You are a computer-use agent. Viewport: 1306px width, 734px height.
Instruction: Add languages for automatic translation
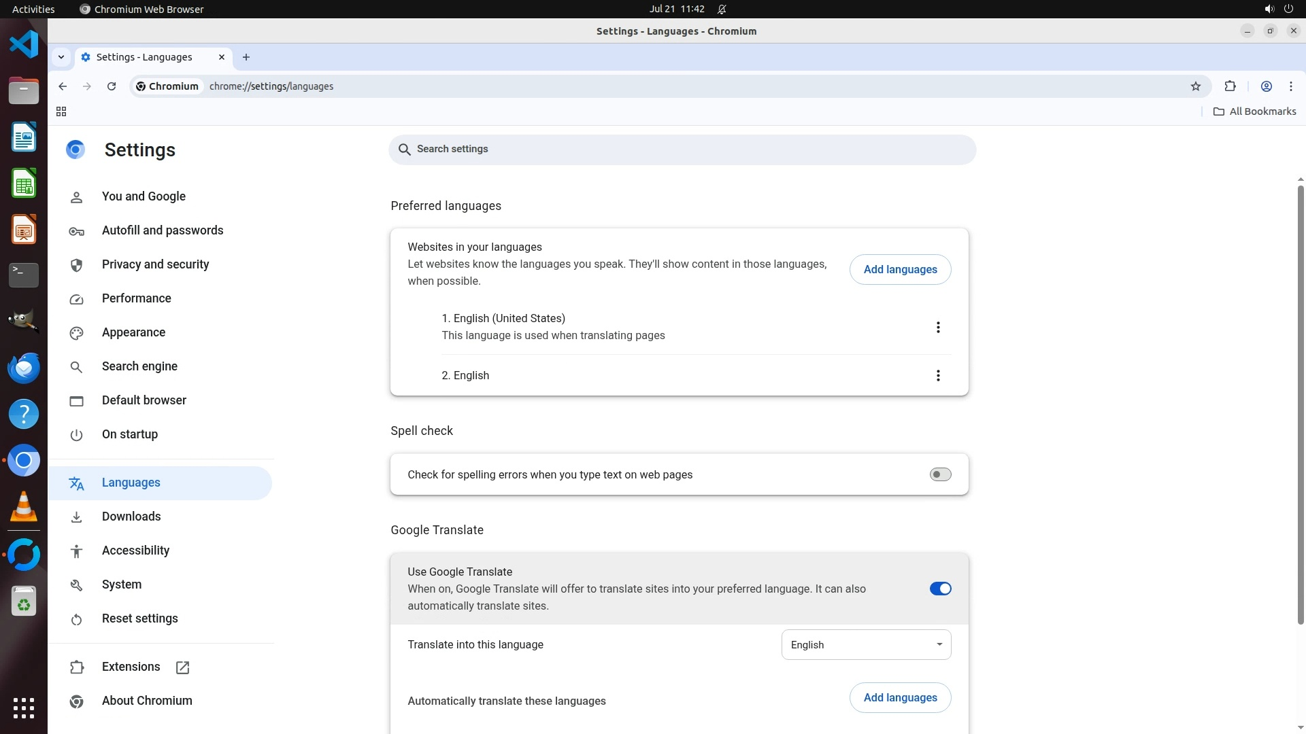(899, 698)
